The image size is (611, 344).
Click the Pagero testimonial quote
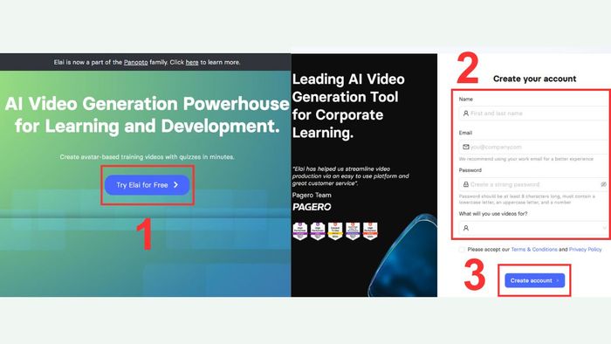coord(350,176)
